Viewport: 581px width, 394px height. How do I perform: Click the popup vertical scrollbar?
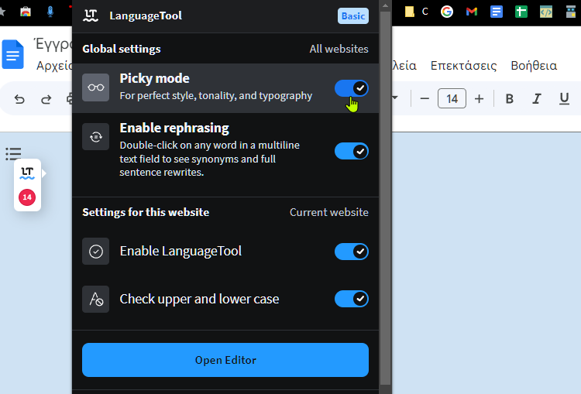coord(385,198)
